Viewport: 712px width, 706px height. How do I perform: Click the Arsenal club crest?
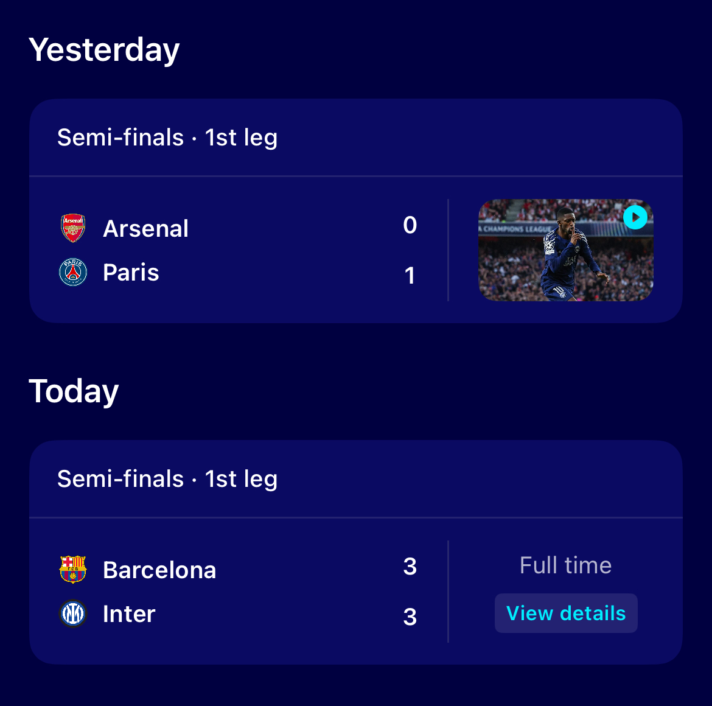(x=73, y=228)
